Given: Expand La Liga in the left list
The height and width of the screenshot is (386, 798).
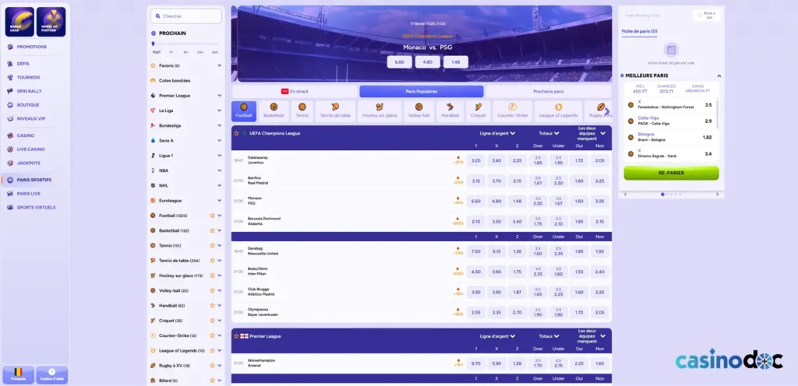Looking at the screenshot, I should (219, 111).
